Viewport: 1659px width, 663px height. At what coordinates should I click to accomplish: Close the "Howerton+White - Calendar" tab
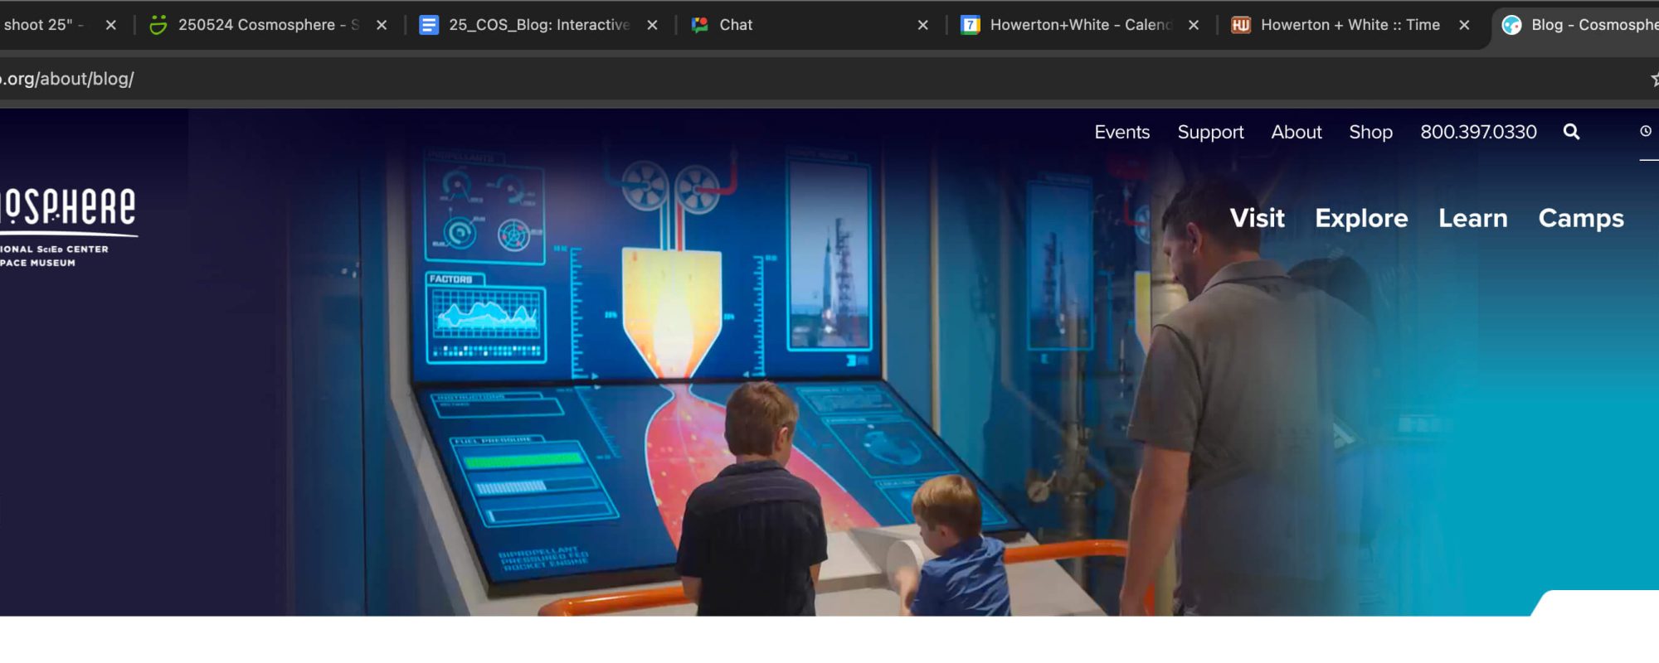pos(1194,25)
